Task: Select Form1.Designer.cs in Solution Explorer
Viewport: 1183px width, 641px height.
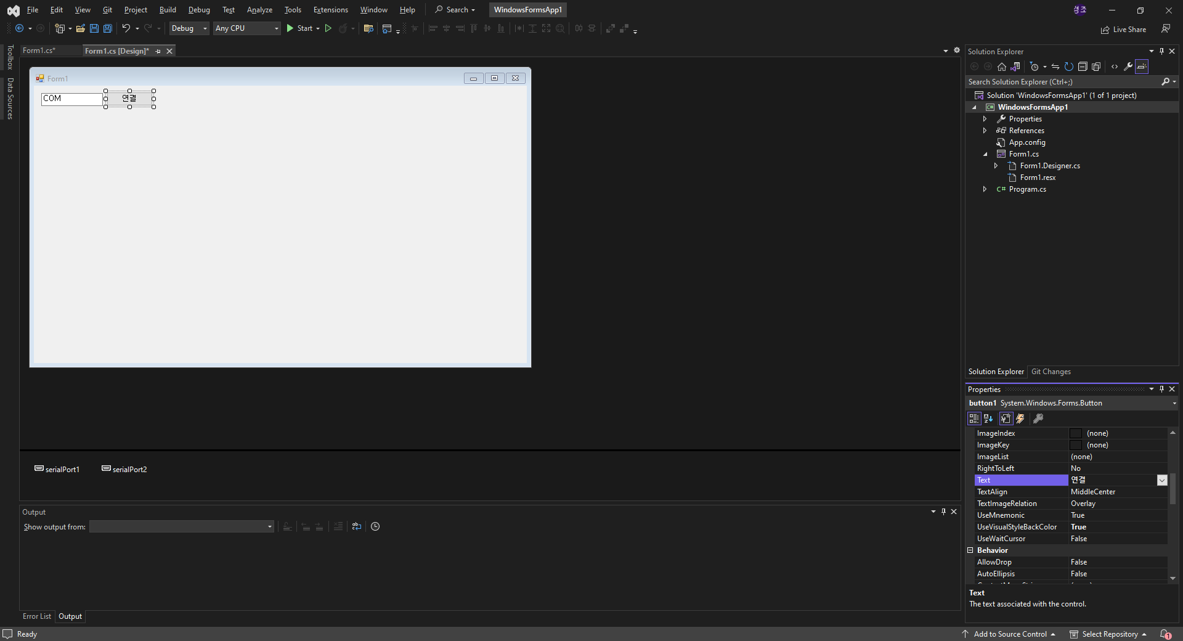Action: 1050,166
